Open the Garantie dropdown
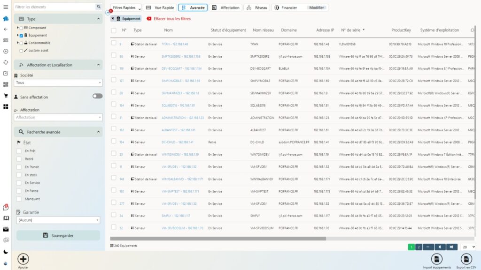Image resolution: width=481 pixels, height=270 pixels. [58, 220]
